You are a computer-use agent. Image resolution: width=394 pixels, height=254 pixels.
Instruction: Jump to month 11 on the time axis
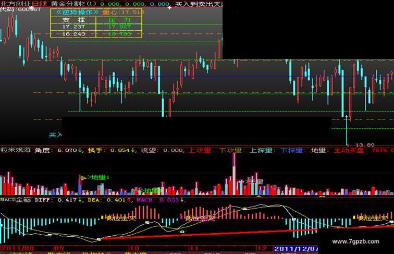(194, 248)
